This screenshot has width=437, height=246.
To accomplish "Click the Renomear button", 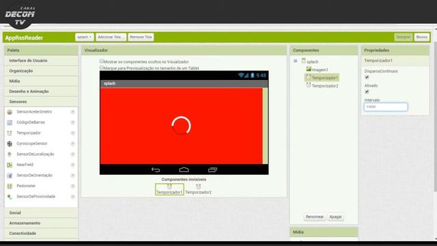I will 314,217.
